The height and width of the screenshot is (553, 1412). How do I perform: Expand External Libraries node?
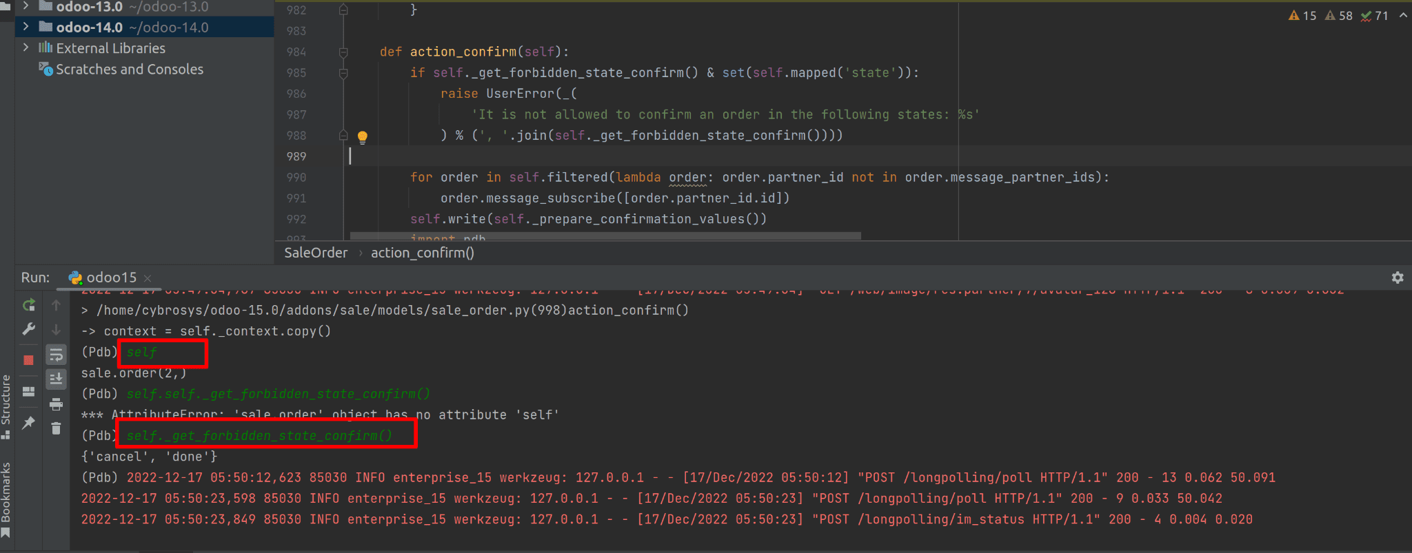point(26,48)
